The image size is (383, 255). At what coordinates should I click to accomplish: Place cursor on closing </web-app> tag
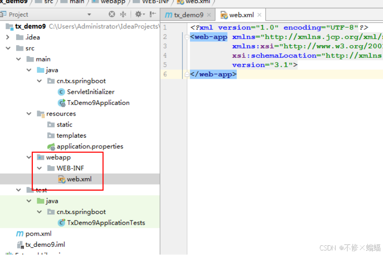coord(213,74)
